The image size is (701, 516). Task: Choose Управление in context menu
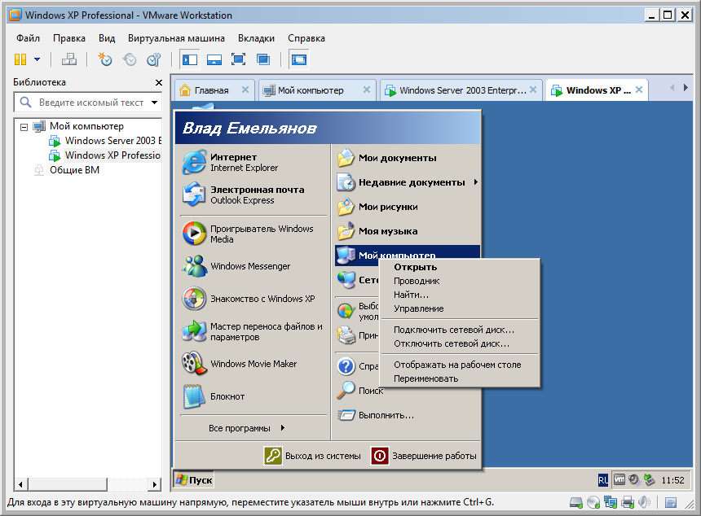tap(459, 309)
